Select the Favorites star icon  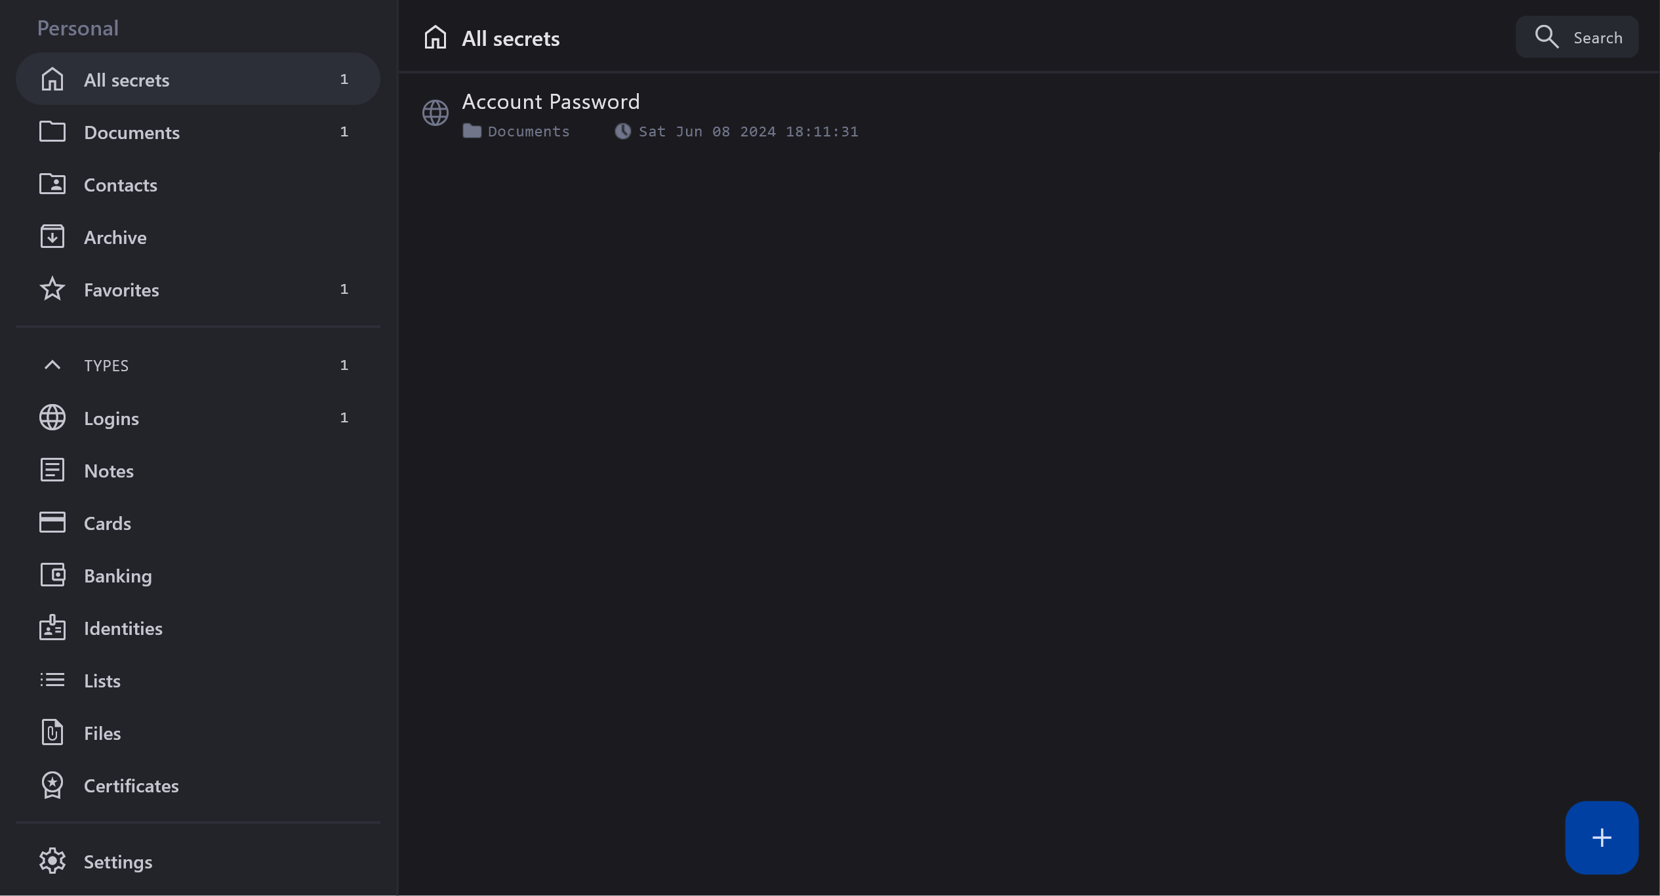pyautogui.click(x=52, y=289)
